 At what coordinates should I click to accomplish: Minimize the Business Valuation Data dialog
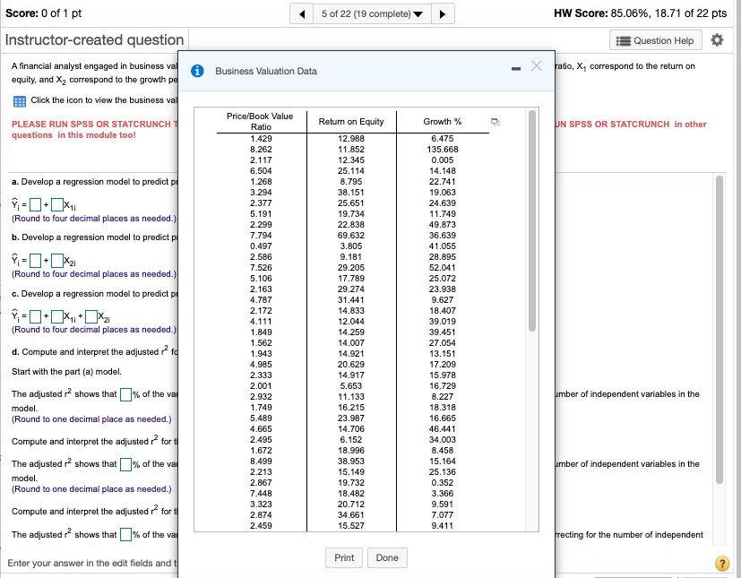pos(514,68)
